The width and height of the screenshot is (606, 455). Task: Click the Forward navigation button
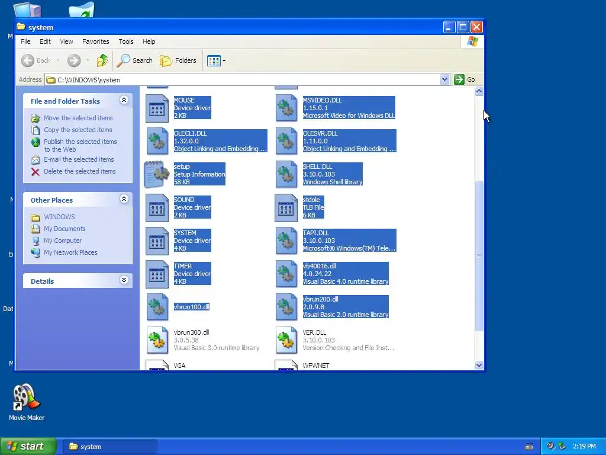(74, 60)
